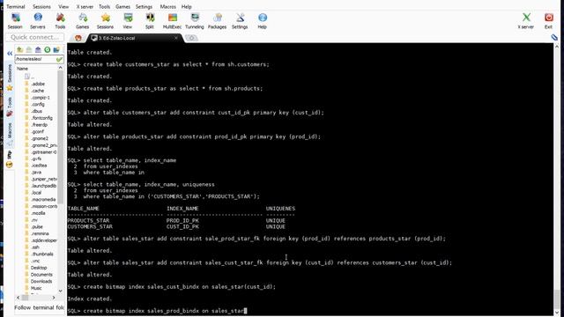This screenshot has height=317, width=564.
Task: Select the 3. Ed-Zotac-Local tab
Action: (x=133, y=38)
